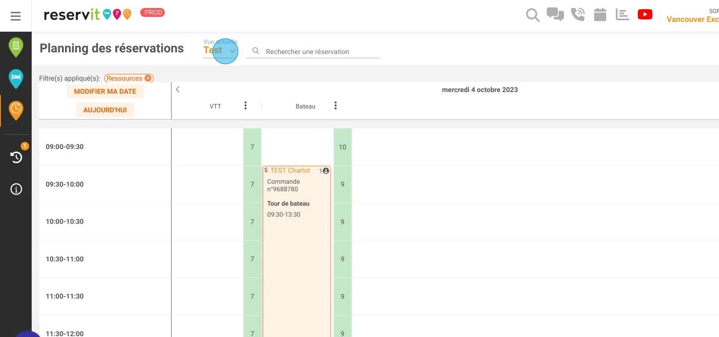
Task: Expand the Vue actuelle Test dropdown
Action: 221,50
